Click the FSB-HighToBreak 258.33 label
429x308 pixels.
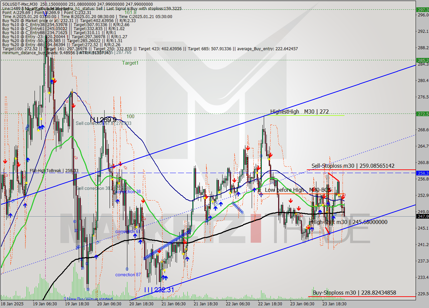tap(54, 171)
